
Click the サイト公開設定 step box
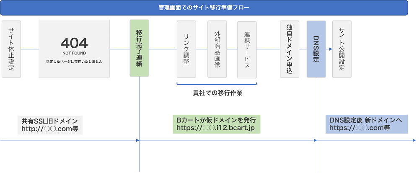(x=342, y=49)
